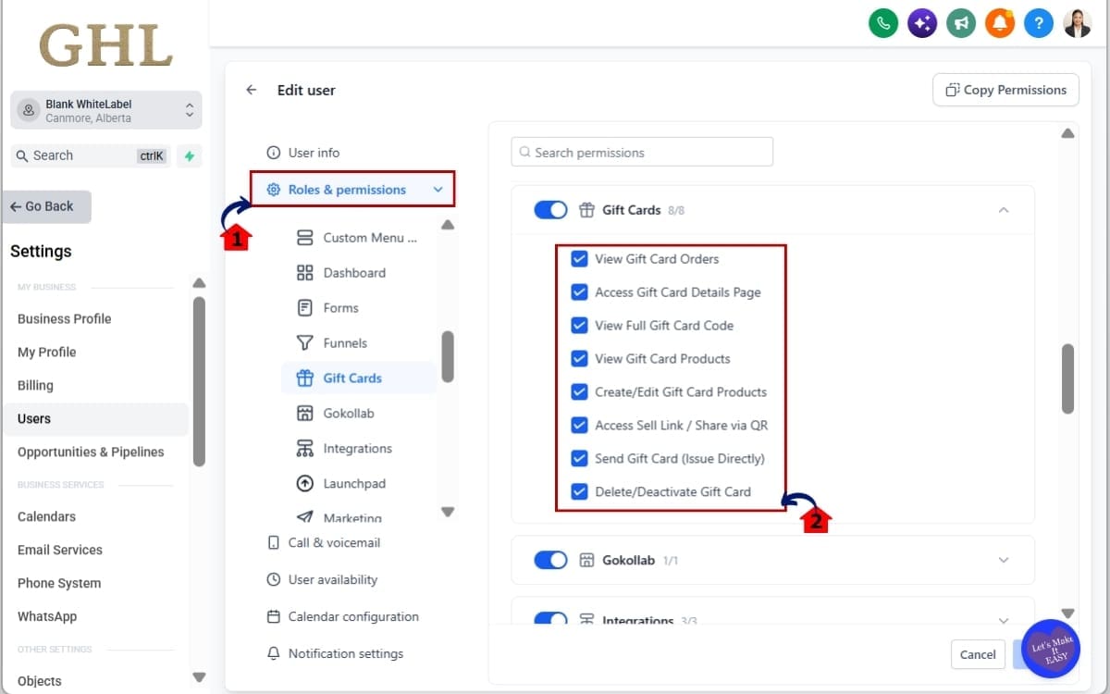Screen dimensions: 1110x694
Task: Uncheck View Gift Card Orders
Action: tap(579, 259)
